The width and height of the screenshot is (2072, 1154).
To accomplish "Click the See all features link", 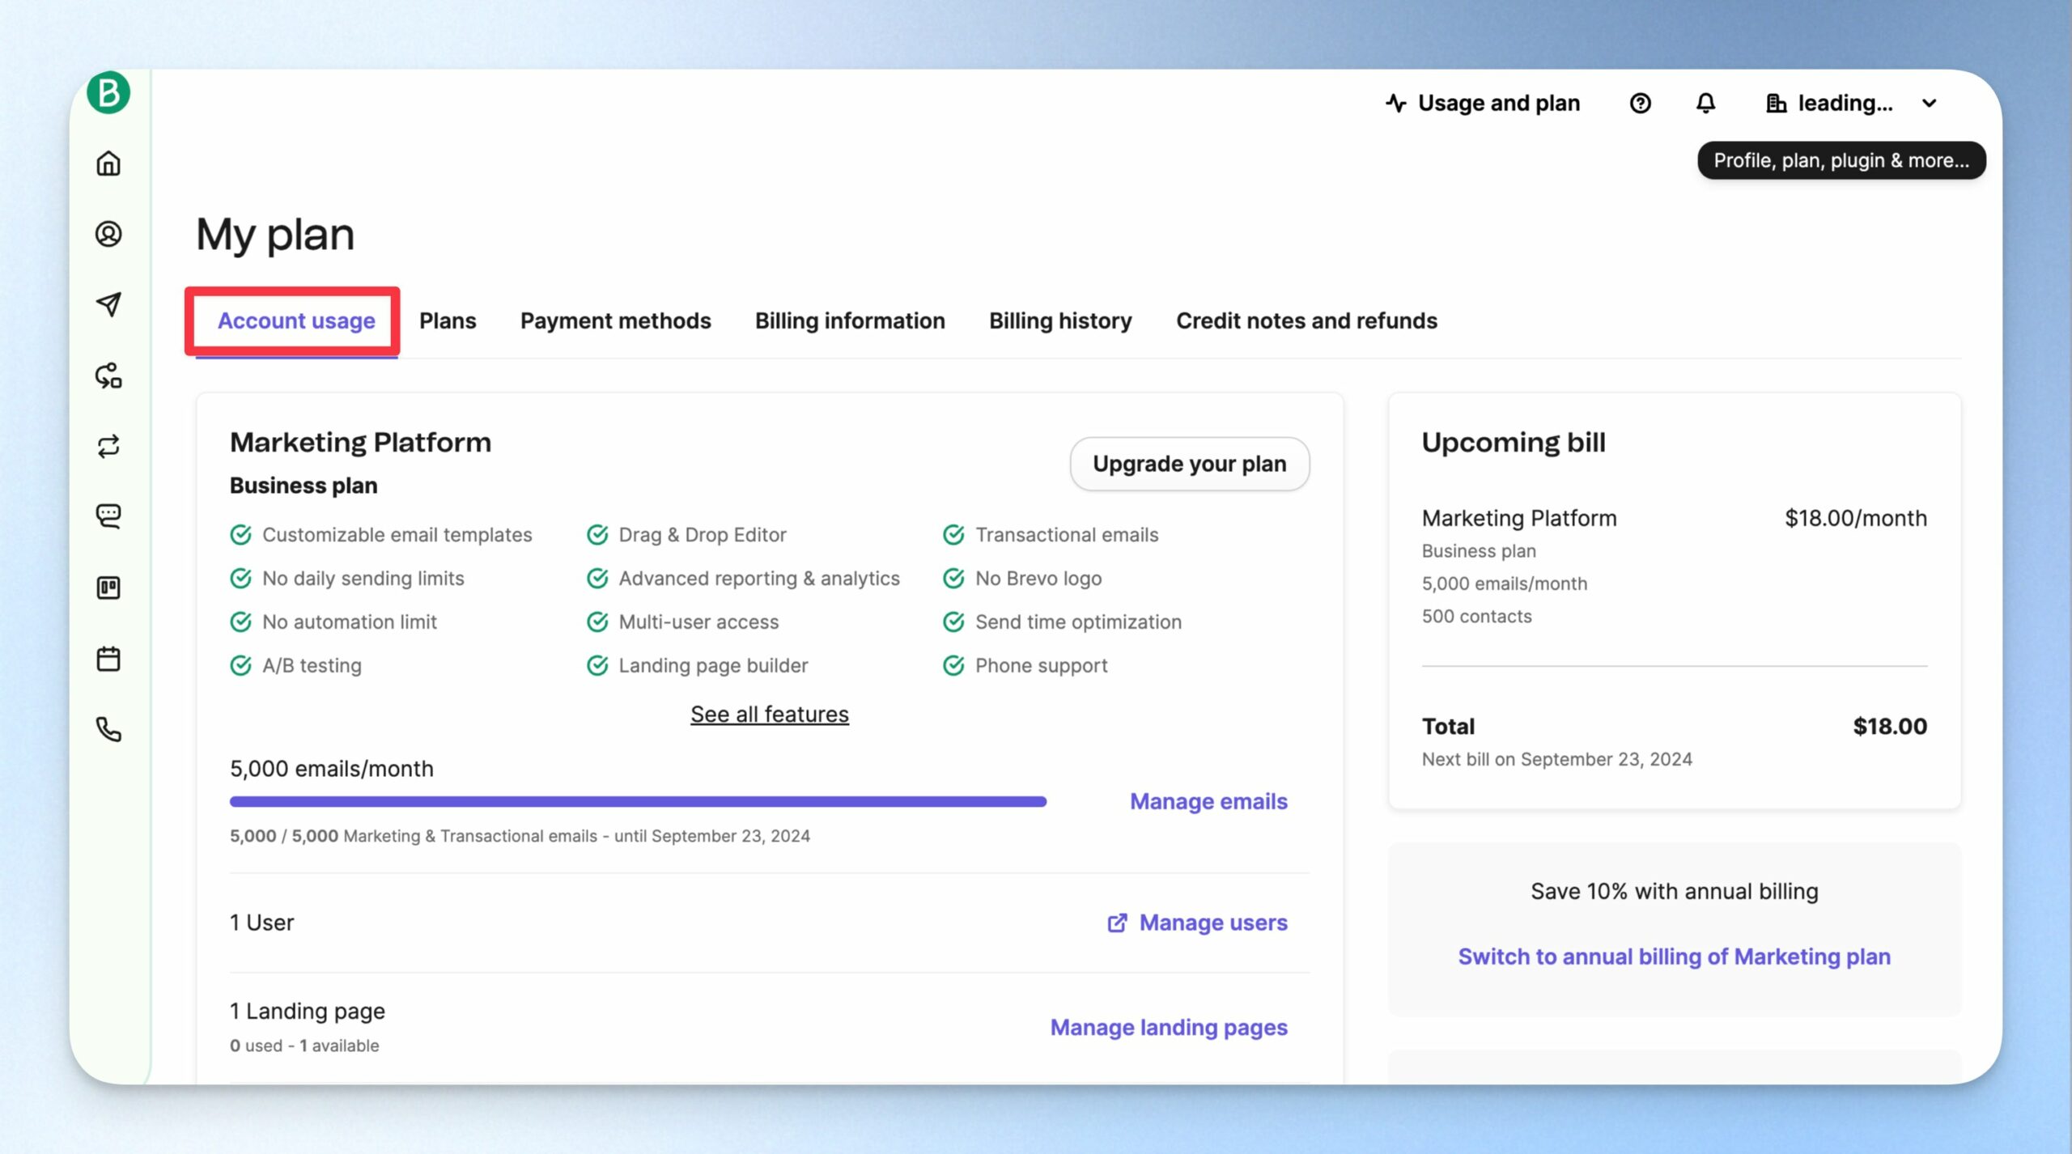I will pyautogui.click(x=769, y=714).
